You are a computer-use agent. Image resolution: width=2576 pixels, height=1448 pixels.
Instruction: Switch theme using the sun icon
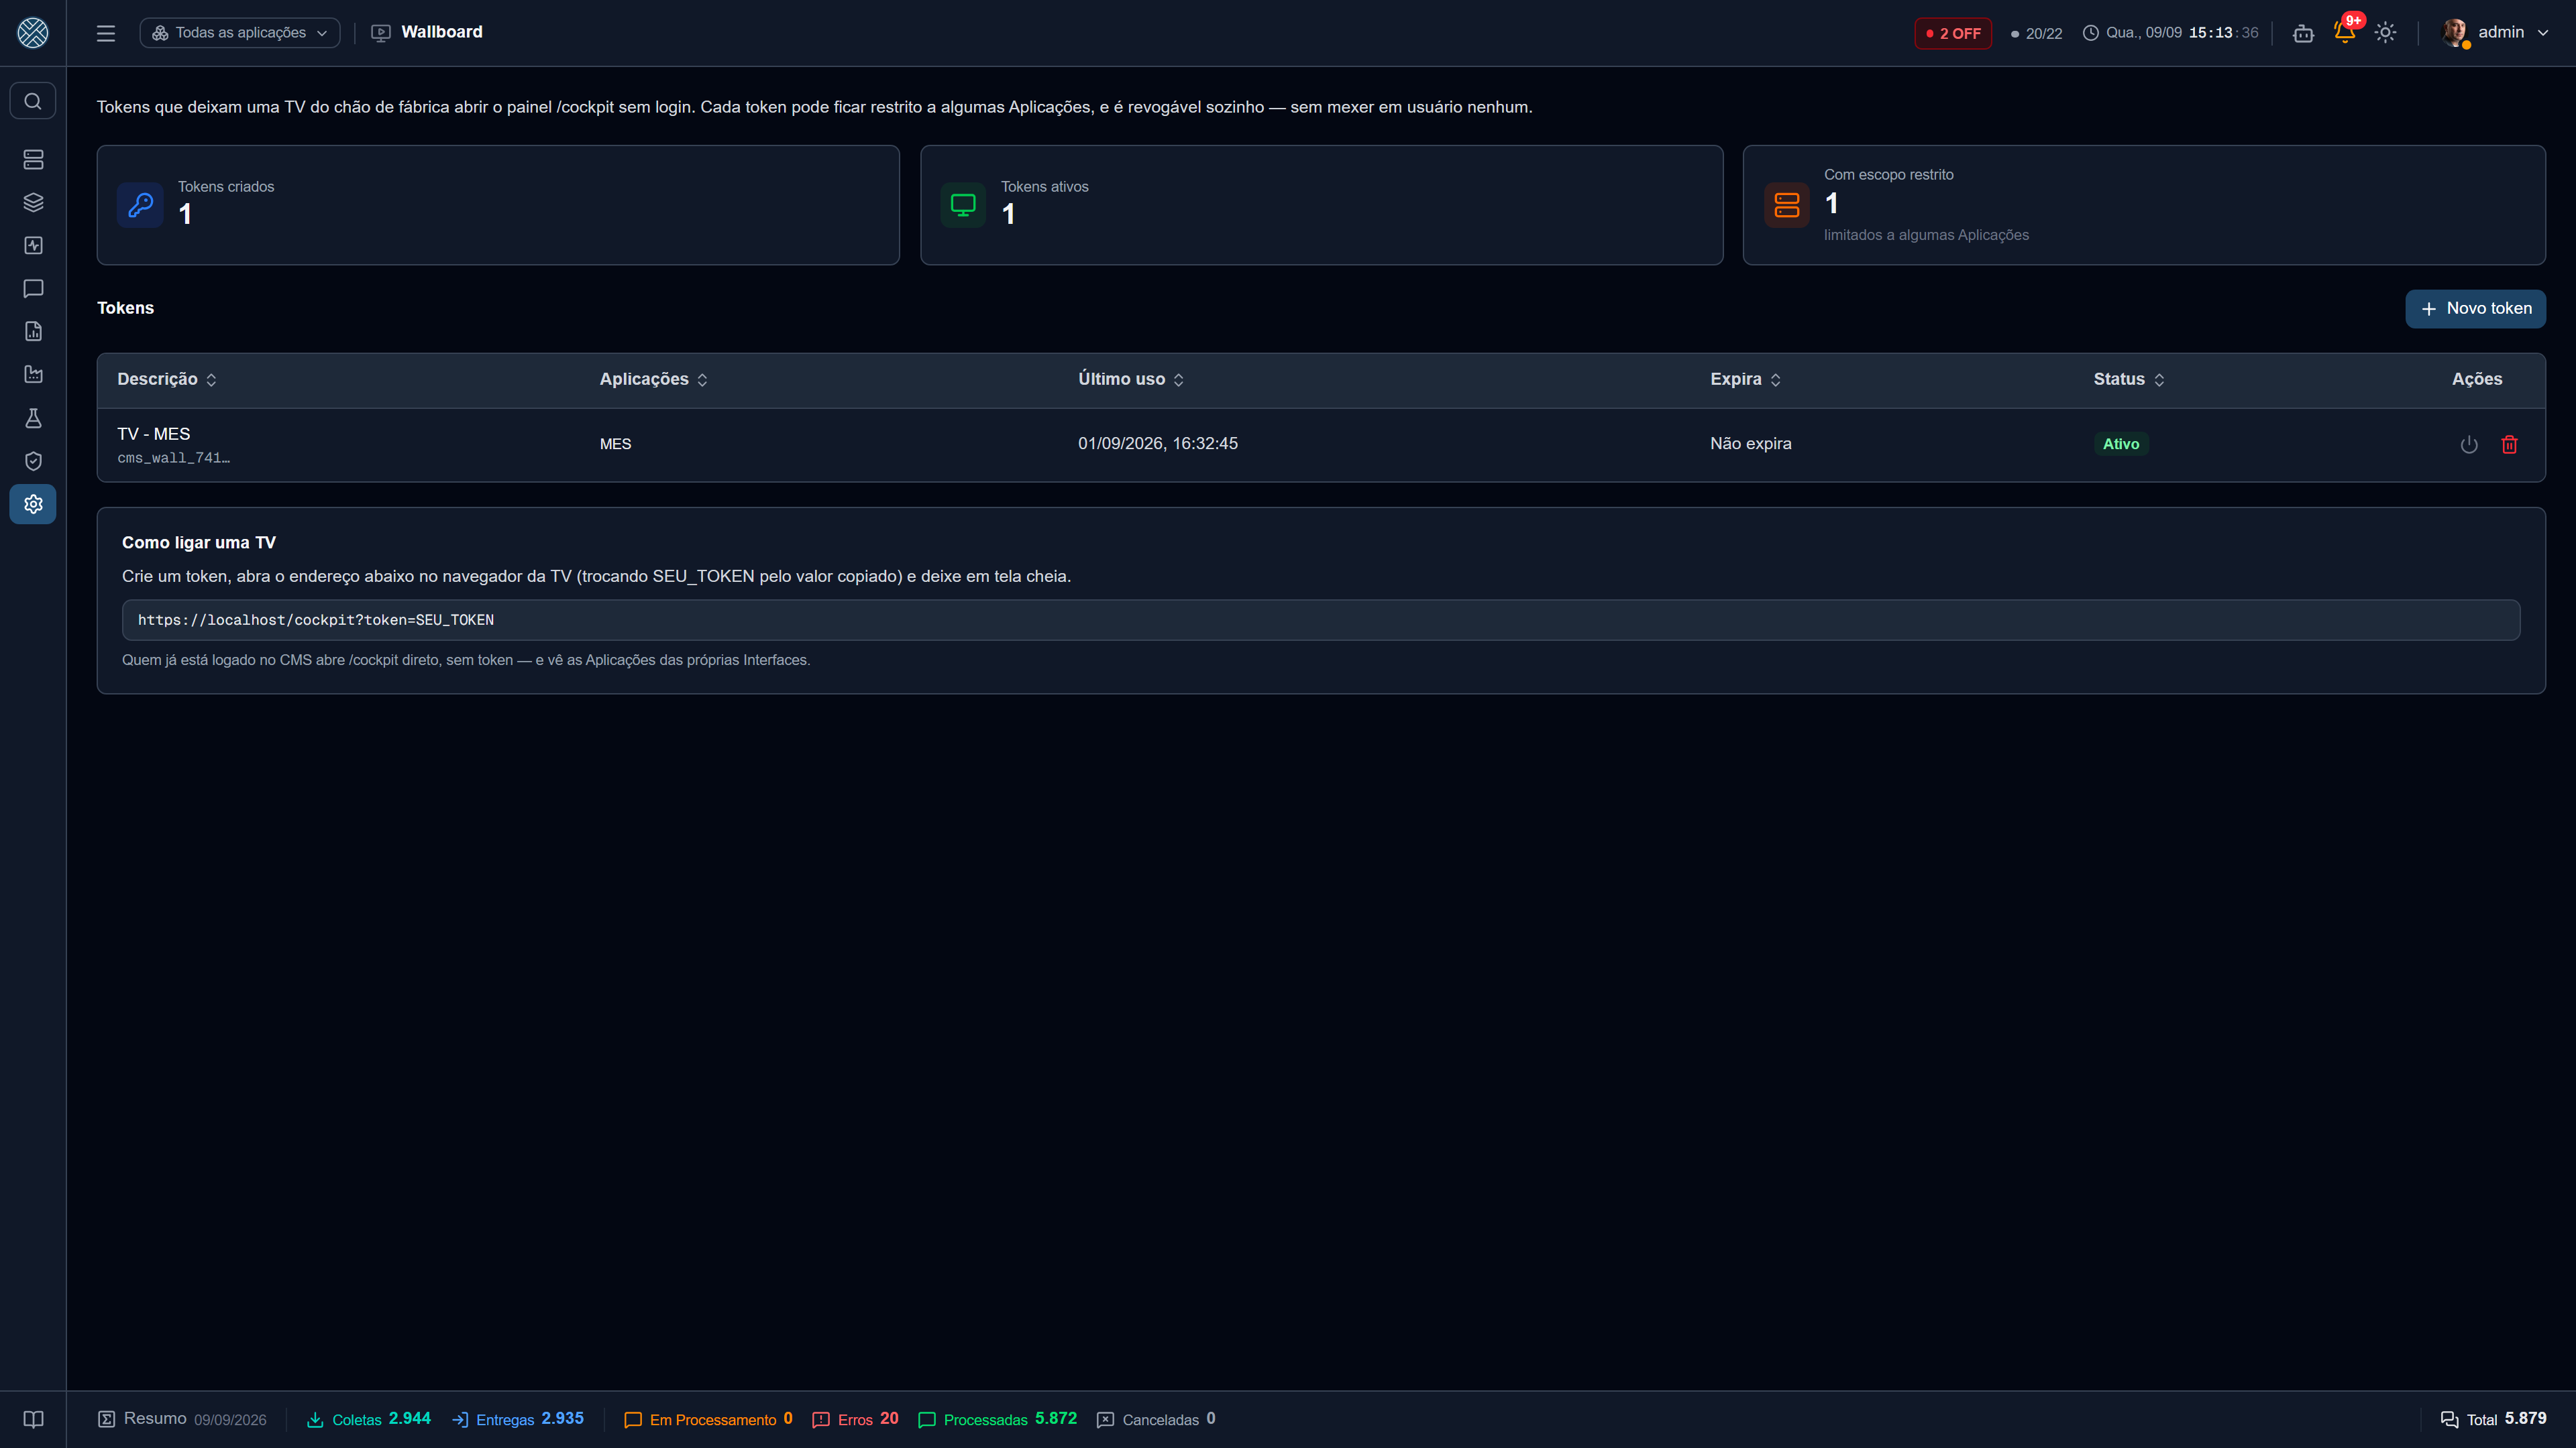[x=2386, y=33]
